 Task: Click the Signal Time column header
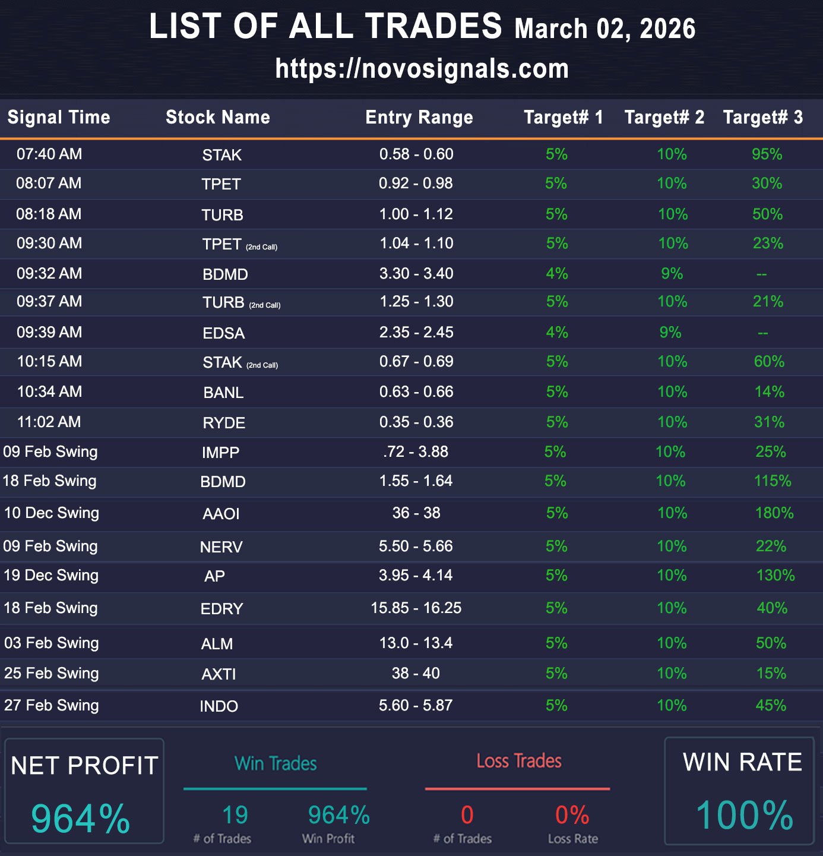tap(59, 117)
